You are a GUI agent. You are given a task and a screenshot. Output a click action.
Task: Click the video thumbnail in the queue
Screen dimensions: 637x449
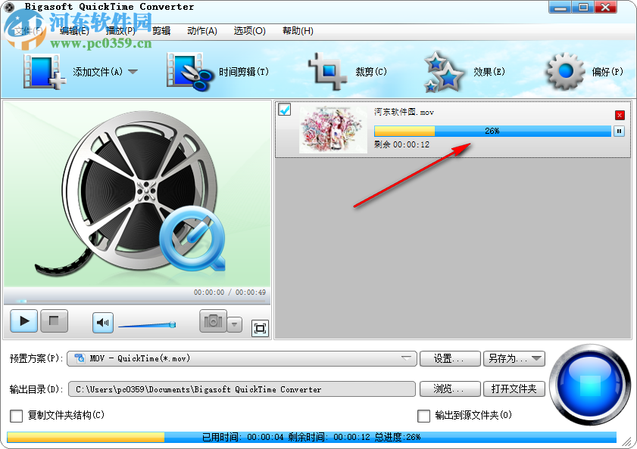coord(333,130)
